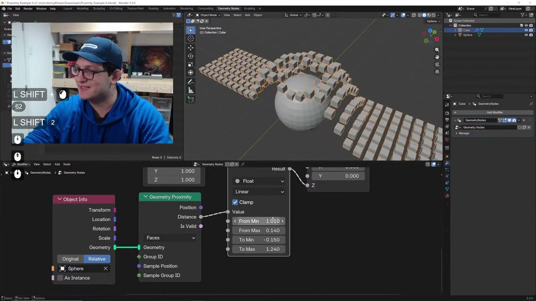The image size is (536, 301).
Task: Pin the node editor node group
Action: pos(242,164)
